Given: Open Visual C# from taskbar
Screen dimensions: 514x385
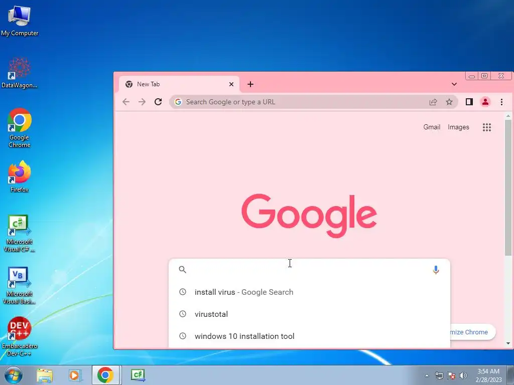Looking at the screenshot, I should pyautogui.click(x=138, y=375).
